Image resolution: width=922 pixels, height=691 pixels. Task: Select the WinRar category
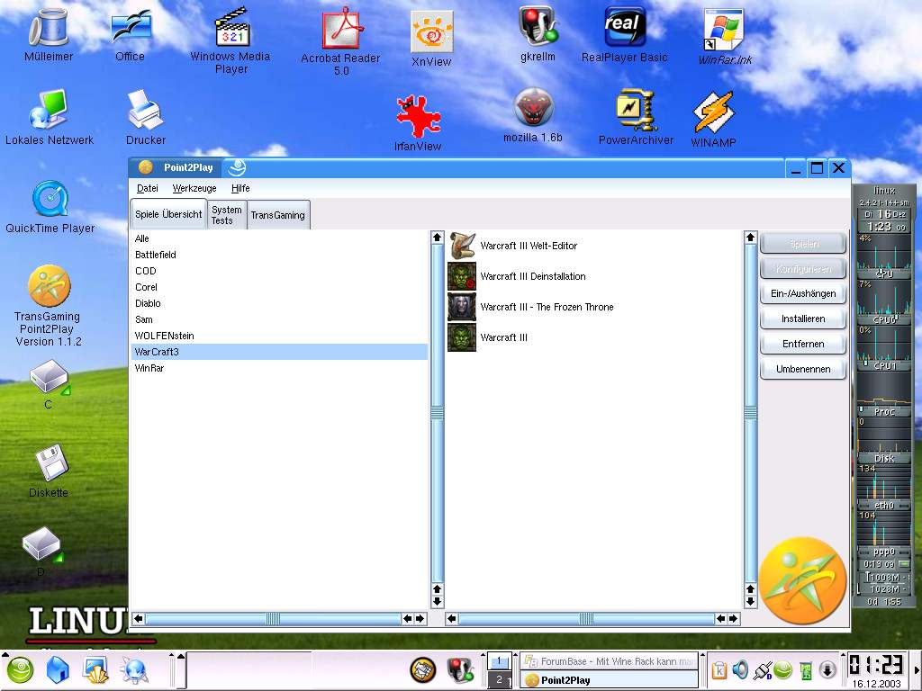point(280,368)
